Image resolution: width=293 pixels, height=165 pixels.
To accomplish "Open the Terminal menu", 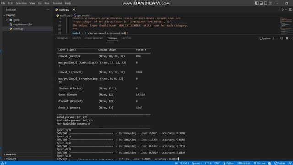I will coord(57,3).
